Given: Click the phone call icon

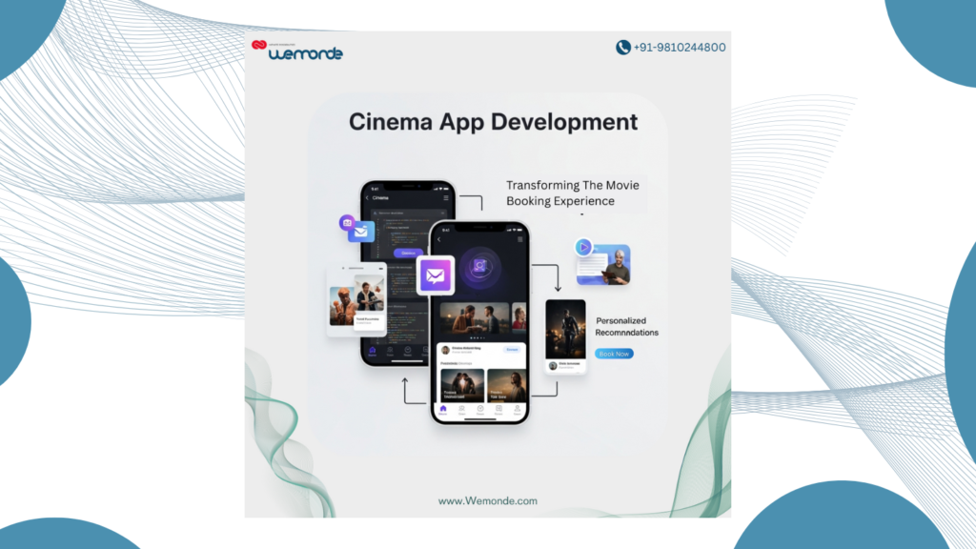Looking at the screenshot, I should 623,47.
